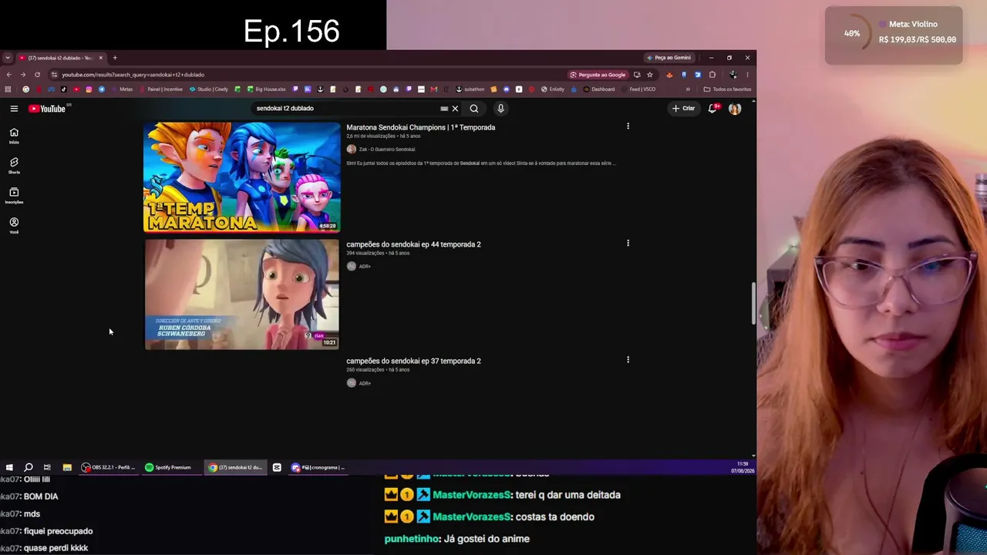Start voice search with the microphone
The width and height of the screenshot is (987, 555).
pos(500,109)
